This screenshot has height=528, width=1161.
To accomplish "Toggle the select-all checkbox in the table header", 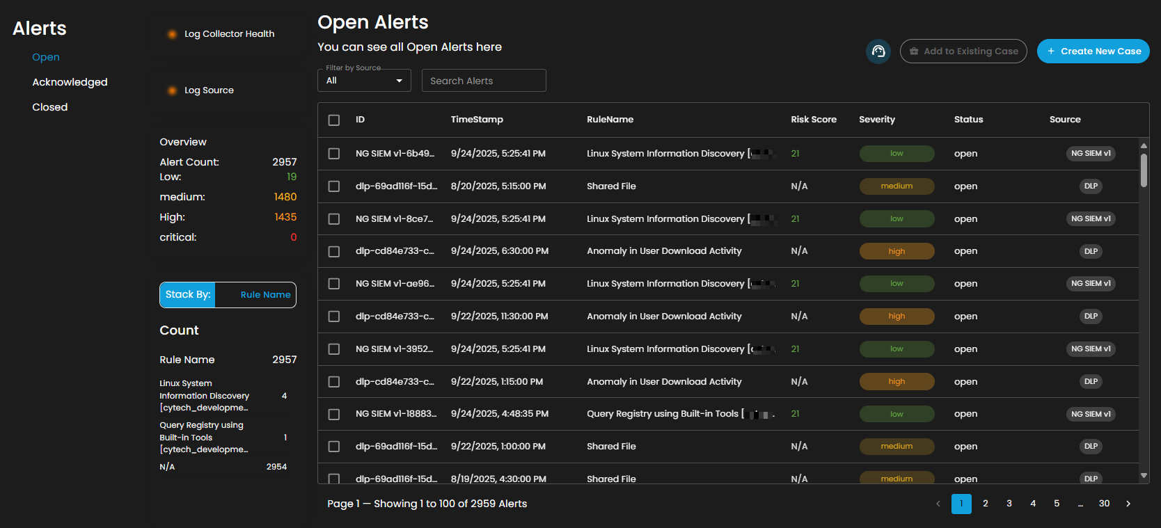I will (334, 120).
